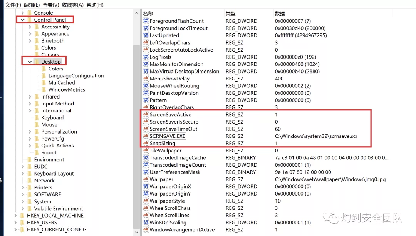Viewport: 416px width, 236px height.
Task: Click the Pattern DWORD value icon
Action: (x=146, y=100)
